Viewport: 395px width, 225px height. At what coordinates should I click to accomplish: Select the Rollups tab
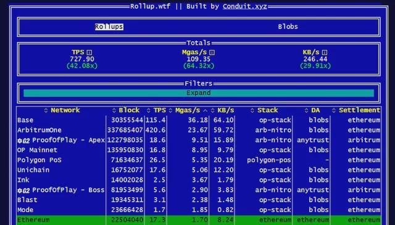pos(109,27)
